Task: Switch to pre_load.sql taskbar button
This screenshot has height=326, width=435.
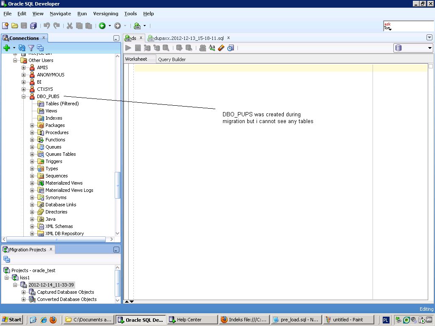Action: click(296, 320)
